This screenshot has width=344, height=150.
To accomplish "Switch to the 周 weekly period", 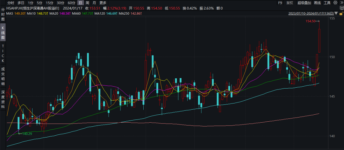I will click(87, 3).
